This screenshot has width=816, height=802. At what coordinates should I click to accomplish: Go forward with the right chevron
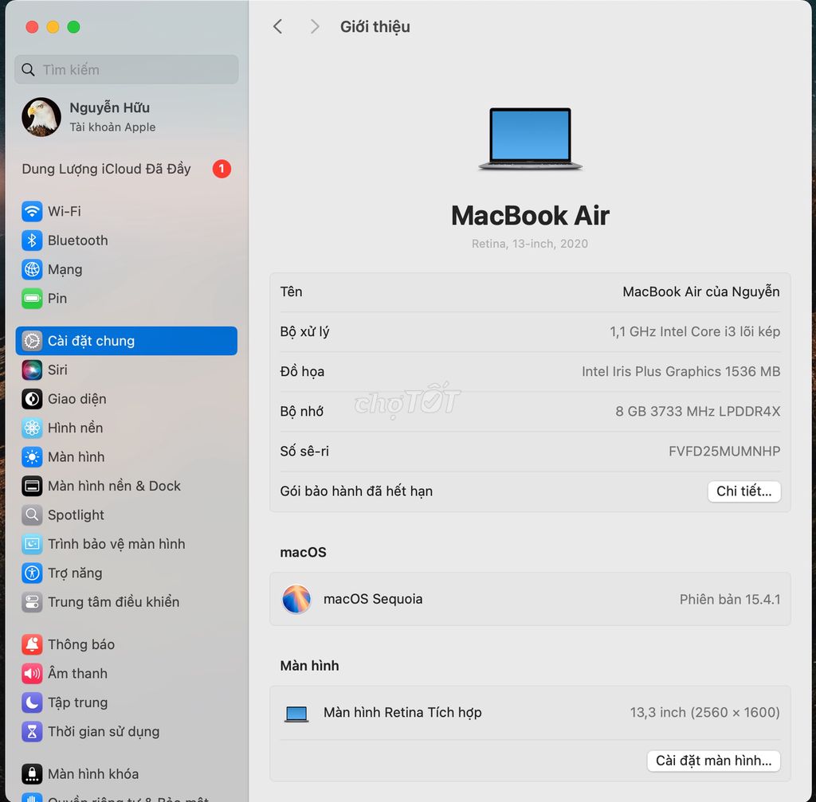(x=314, y=26)
